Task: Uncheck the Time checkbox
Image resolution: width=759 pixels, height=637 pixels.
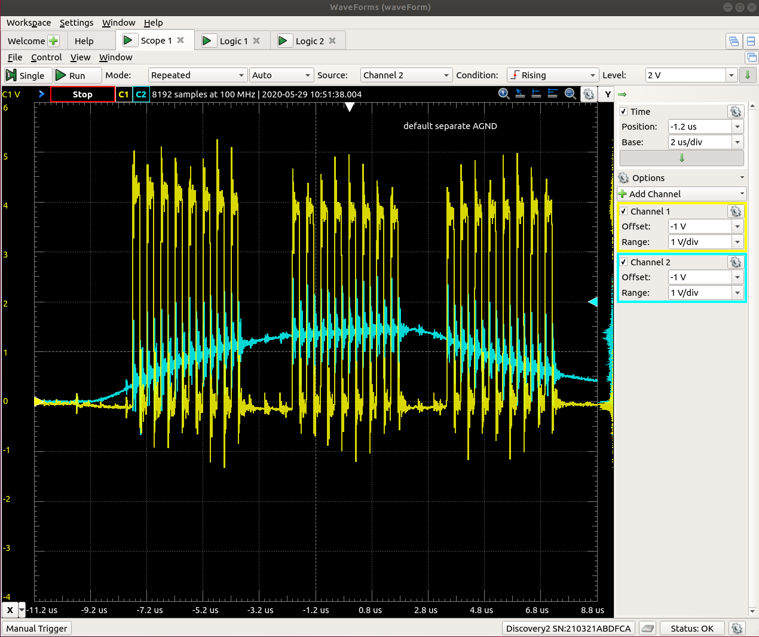Action: [x=623, y=112]
